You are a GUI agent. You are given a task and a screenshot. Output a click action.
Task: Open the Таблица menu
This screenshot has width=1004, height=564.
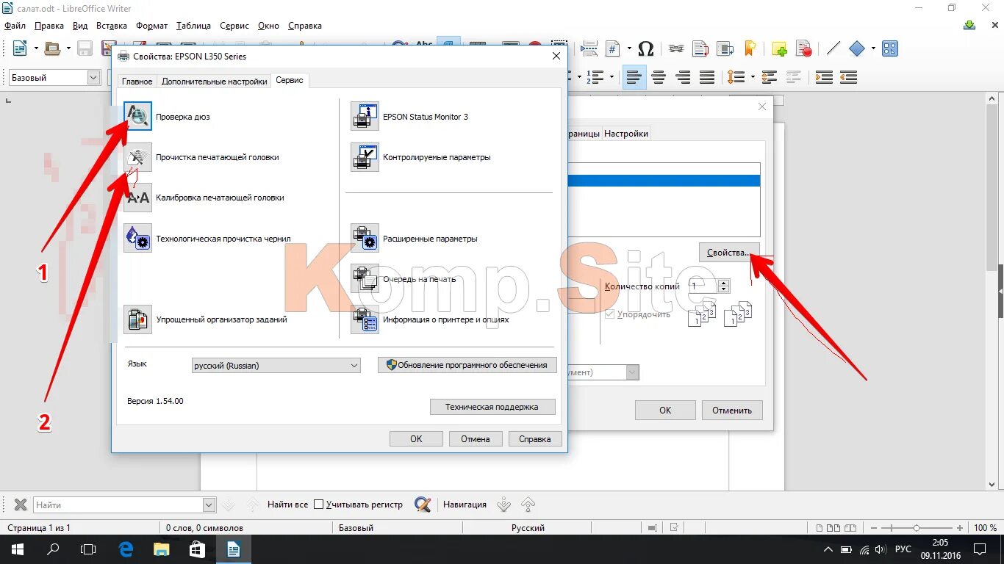193,26
